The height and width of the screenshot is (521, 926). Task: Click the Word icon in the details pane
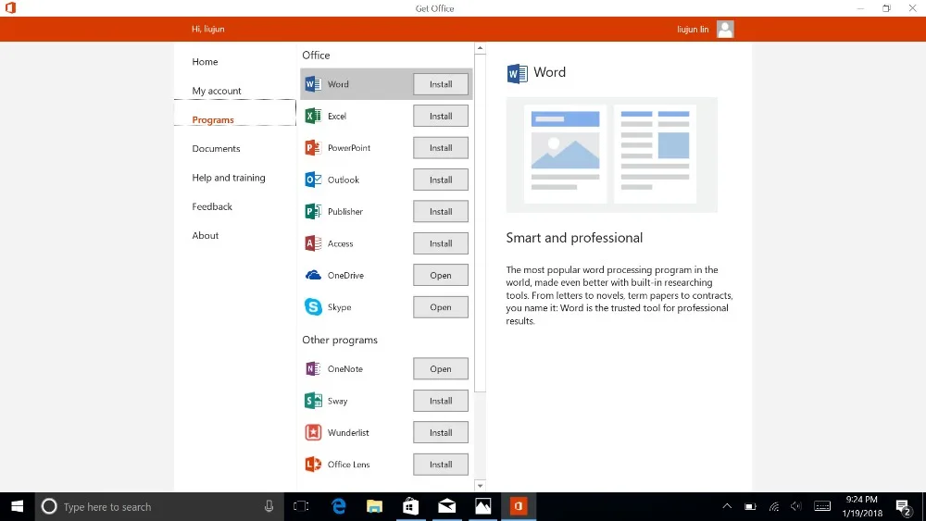(x=518, y=73)
